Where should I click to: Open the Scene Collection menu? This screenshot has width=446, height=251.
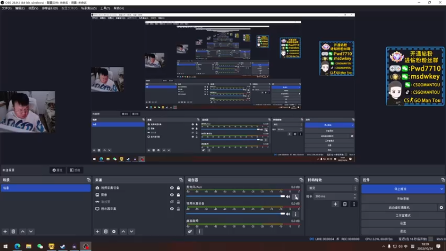[89, 8]
